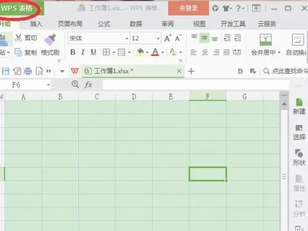Select the Format Painter brush
The height and width of the screenshot is (231, 308).
50,39
